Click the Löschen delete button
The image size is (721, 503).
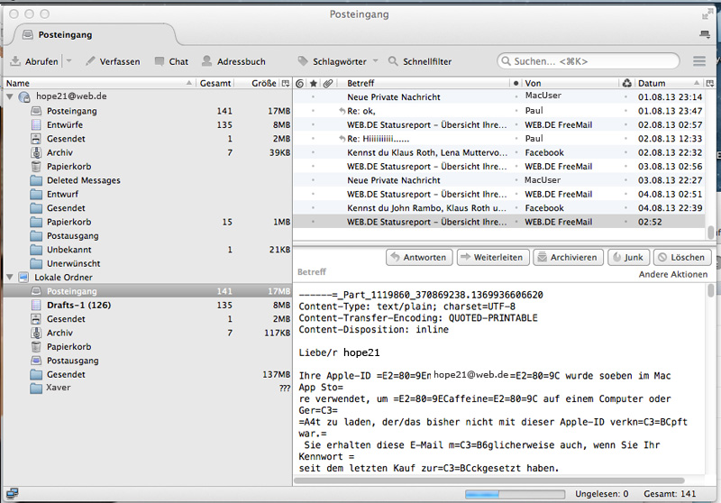(x=680, y=257)
